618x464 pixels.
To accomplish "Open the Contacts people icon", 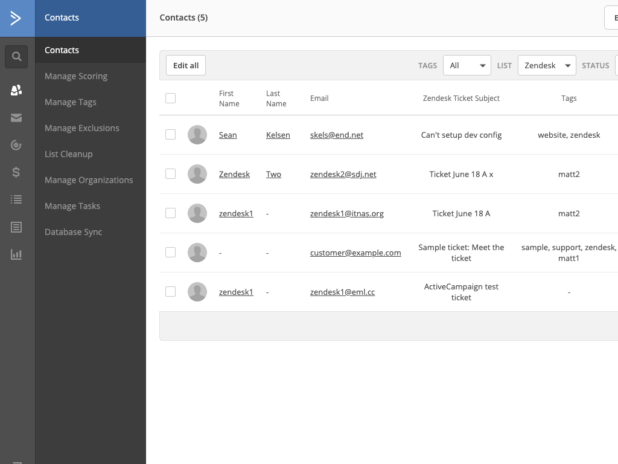I will [x=16, y=91].
